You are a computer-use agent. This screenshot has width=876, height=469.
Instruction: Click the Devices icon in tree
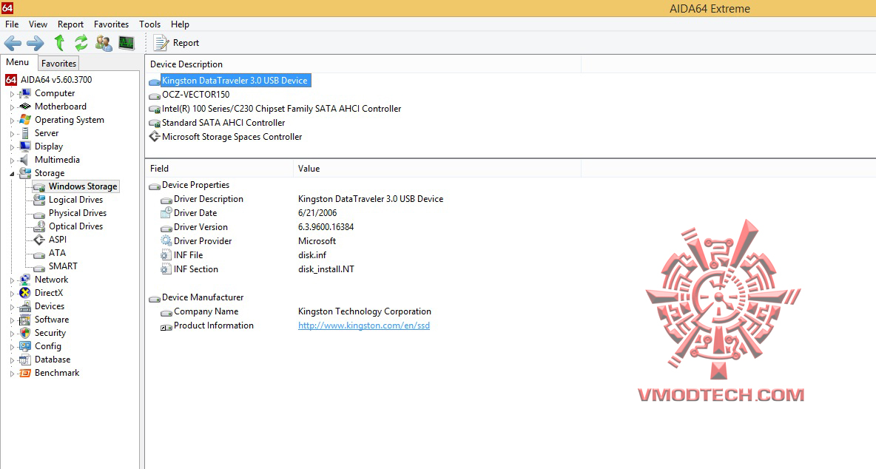click(25, 306)
